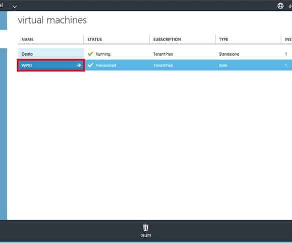Click TenantPlan in the WP01 row
Viewport: 292px width, 243px height.
(163, 65)
